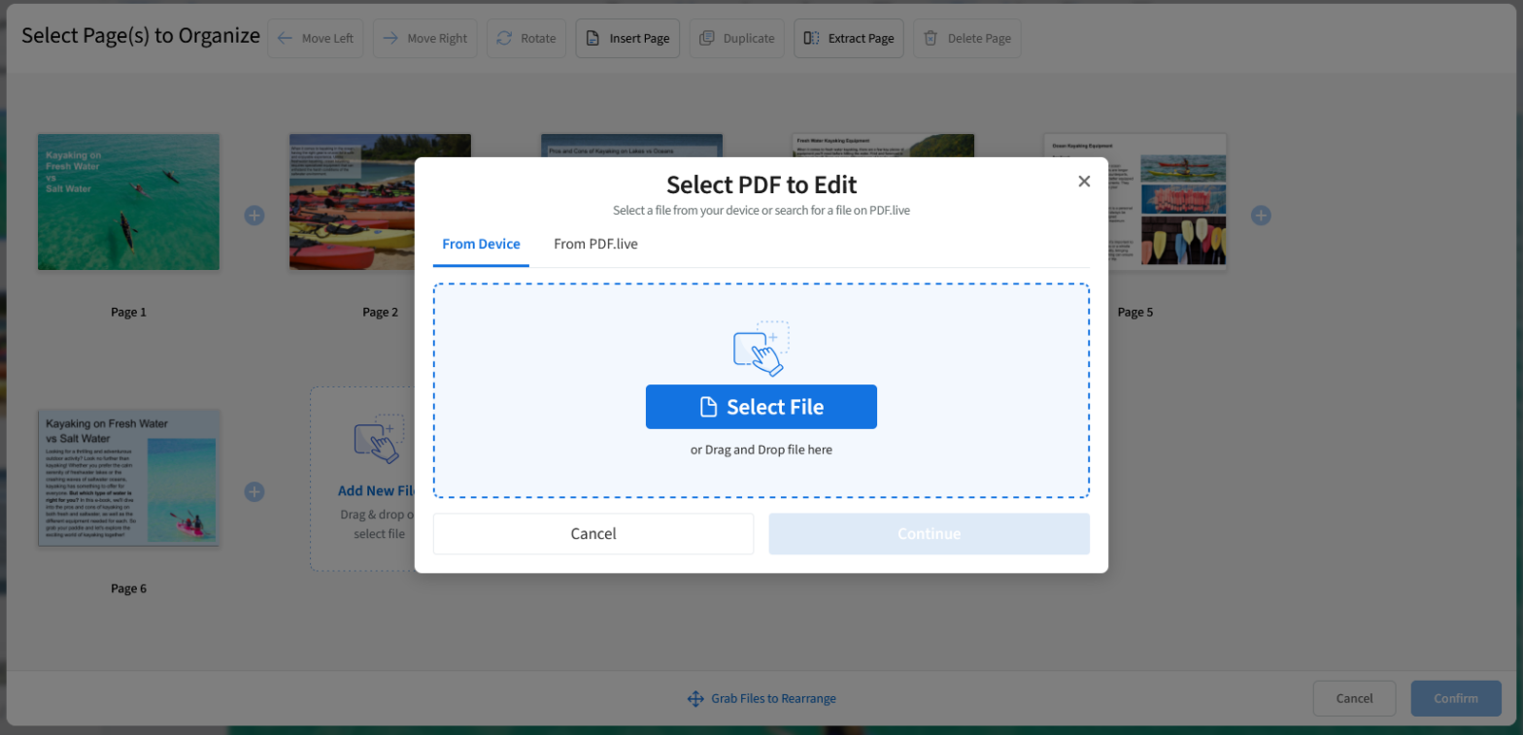
Task: Click the Page 4 thumbnail behind the dialog
Action: pyautogui.click(x=883, y=146)
